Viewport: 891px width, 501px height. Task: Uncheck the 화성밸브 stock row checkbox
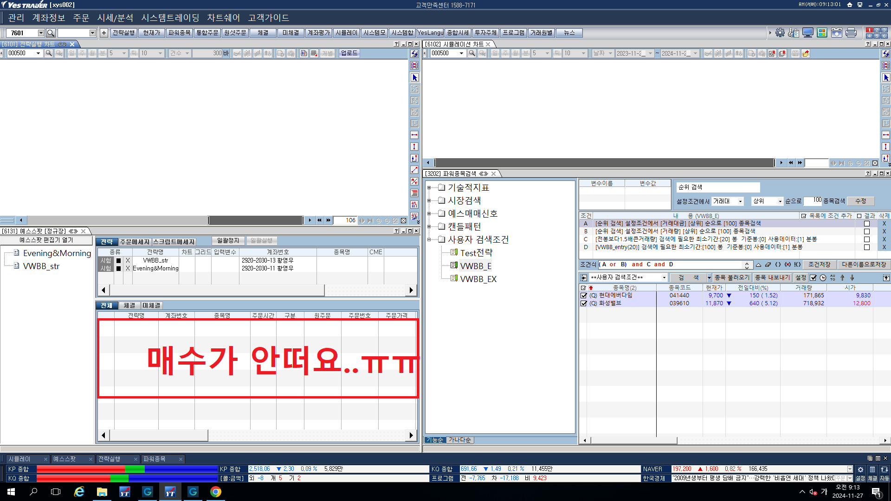click(x=584, y=303)
